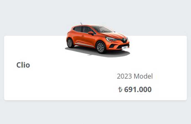The width and height of the screenshot is (191, 124).
Task: Click the Turkish lira currency symbol
Action: pos(120,90)
